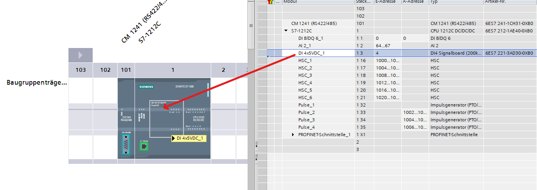Click rotated label 'S7-1212C' above rack
This screenshot has width=537, height=190.
pyautogui.click(x=150, y=32)
